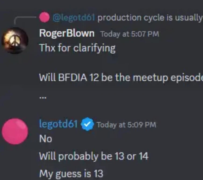Open the RogerBlown username profile
This screenshot has width=203, height=180.
pos(67,34)
